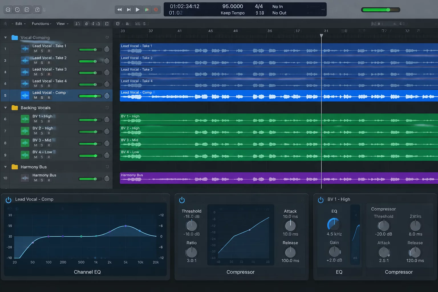Click the Channel EQ label

point(87,272)
